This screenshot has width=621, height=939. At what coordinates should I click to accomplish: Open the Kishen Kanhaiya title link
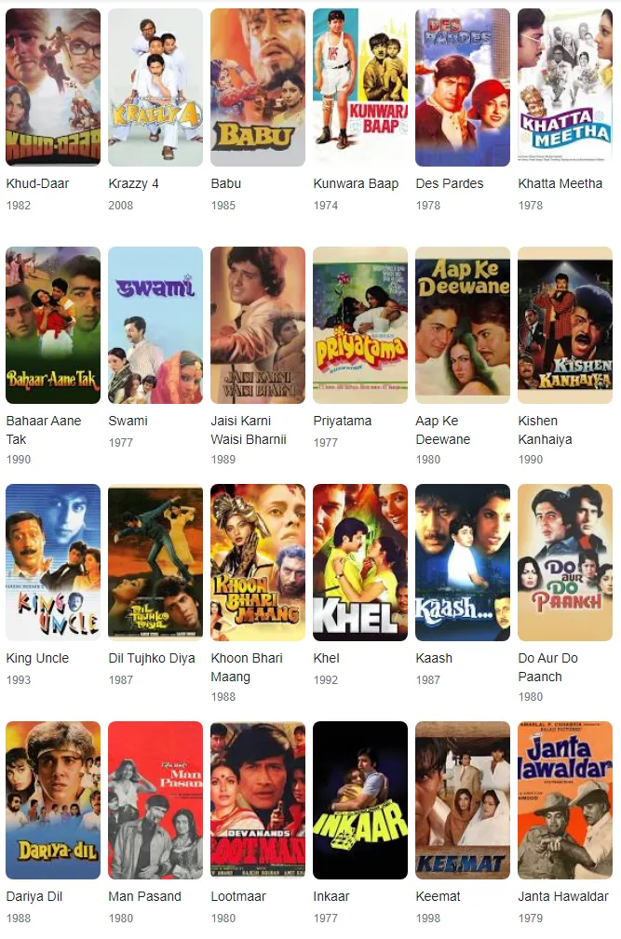click(x=545, y=430)
